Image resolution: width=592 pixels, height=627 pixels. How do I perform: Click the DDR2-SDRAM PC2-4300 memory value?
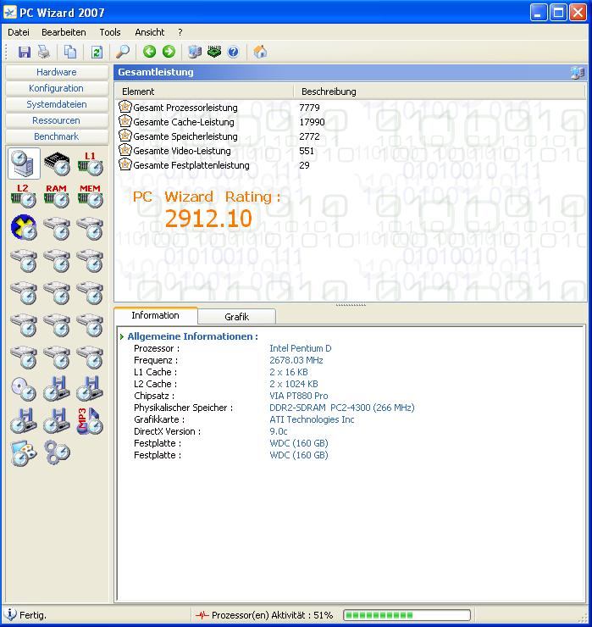(342, 408)
